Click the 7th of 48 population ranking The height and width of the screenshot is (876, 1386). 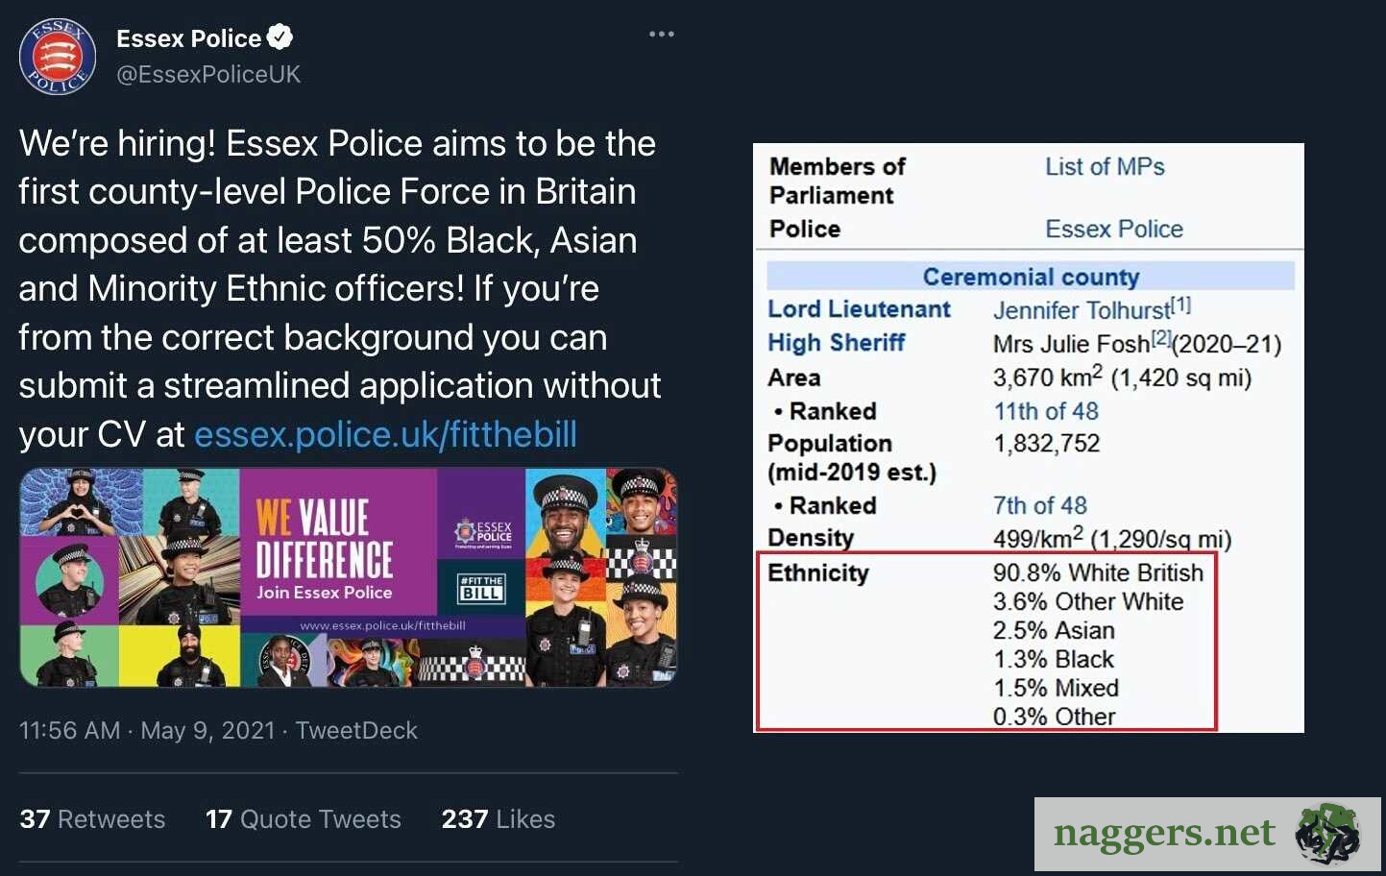tap(1040, 505)
